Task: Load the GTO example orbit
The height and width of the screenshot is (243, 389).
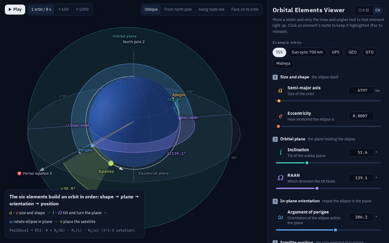Action: [370, 52]
